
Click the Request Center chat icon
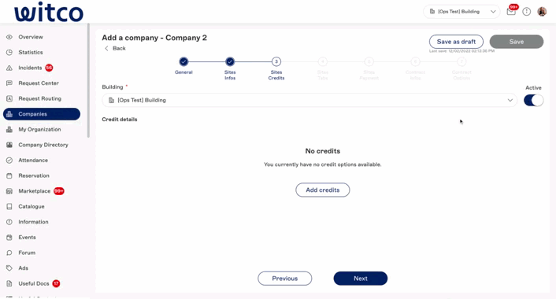[9, 83]
